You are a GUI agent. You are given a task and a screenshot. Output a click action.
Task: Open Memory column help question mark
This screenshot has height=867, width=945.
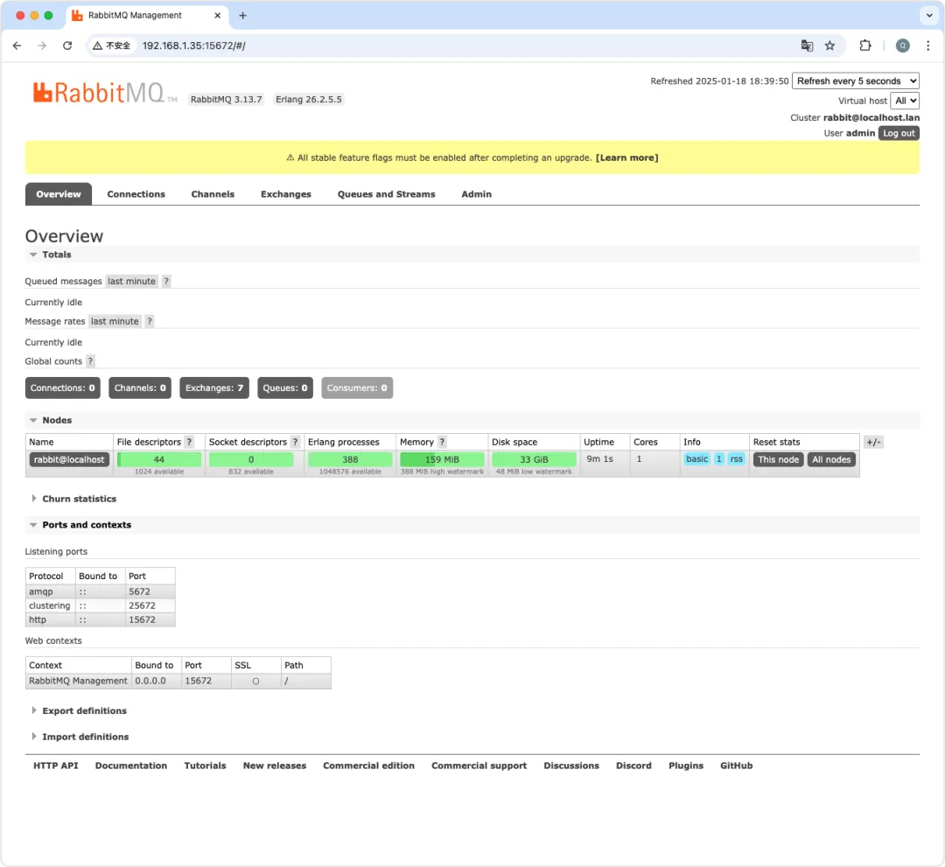coord(442,442)
